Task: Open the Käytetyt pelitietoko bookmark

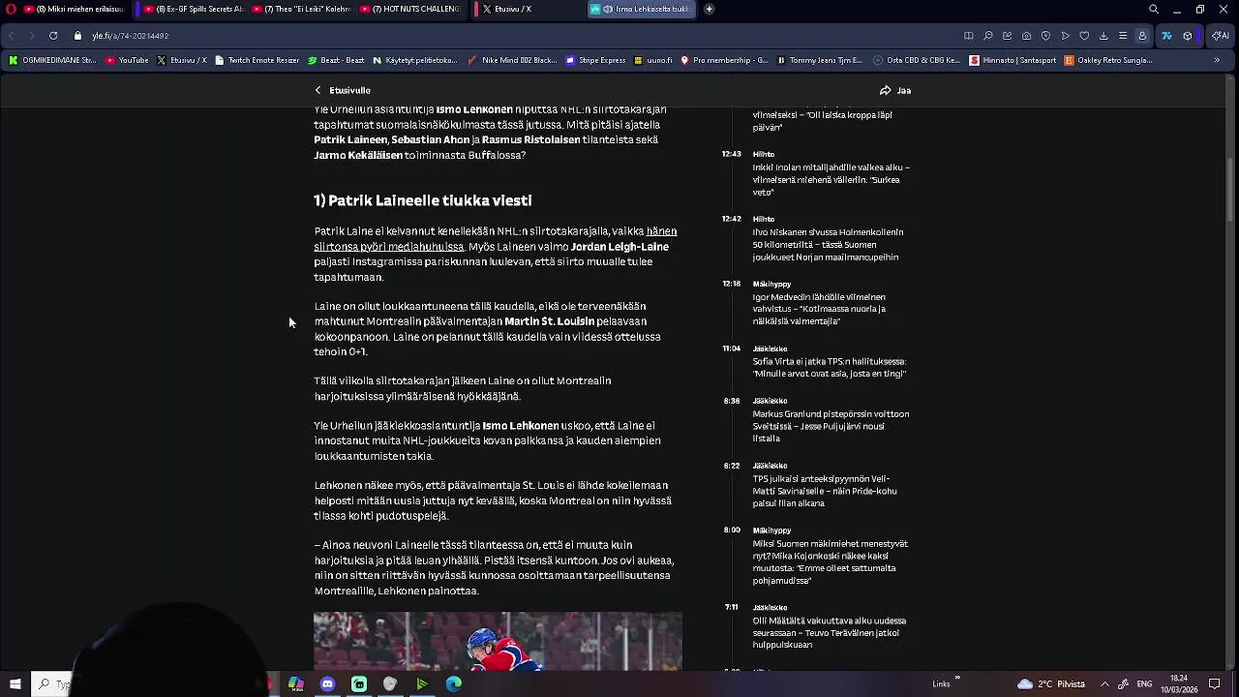Action: [x=414, y=60]
